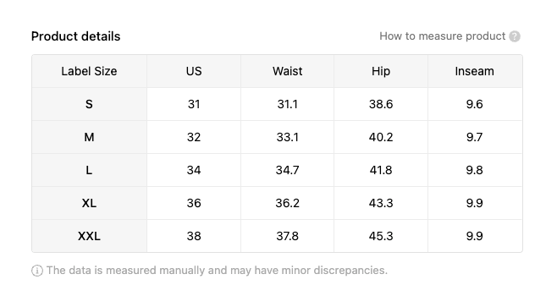Click the Inseam column header

tap(475, 71)
